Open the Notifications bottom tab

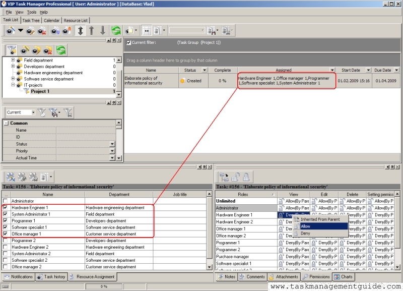point(19,277)
